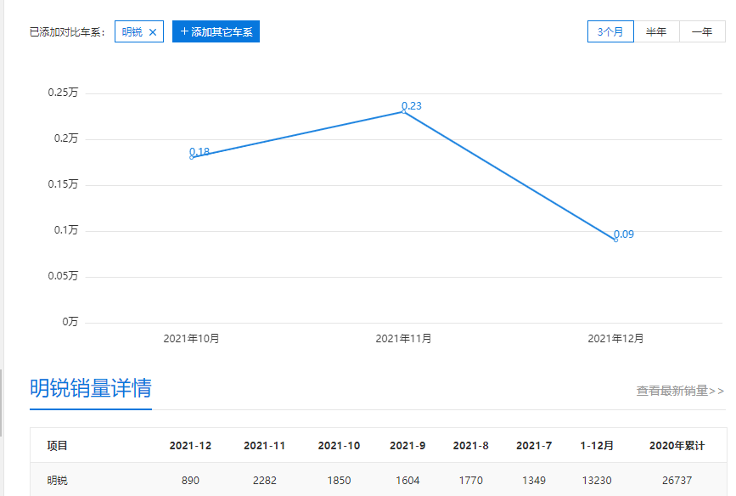The height and width of the screenshot is (496, 736).
Task: Click the 0.23 data point for 2021年11月
Action: (404, 111)
